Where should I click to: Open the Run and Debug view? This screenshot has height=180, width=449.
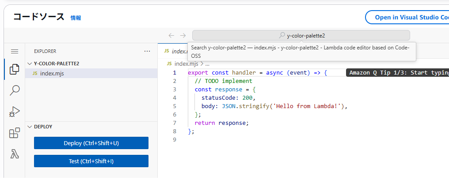(x=15, y=112)
